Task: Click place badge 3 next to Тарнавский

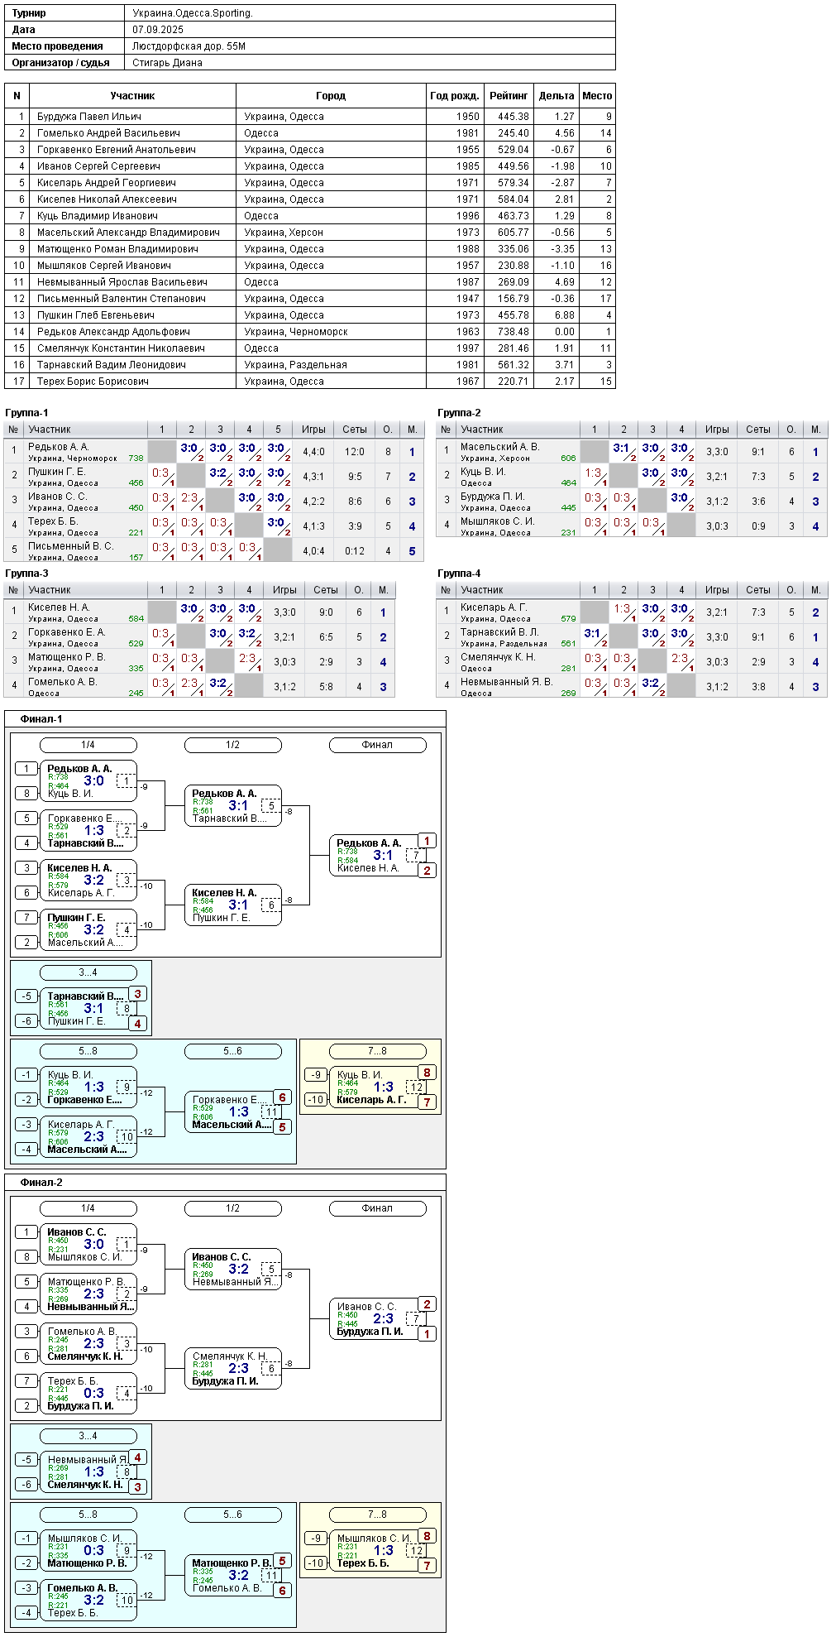Action: [x=137, y=994]
